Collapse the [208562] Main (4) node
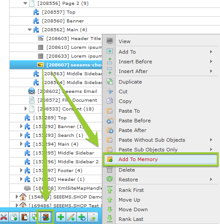Viewport: 220px width, 224px height. (30, 29)
